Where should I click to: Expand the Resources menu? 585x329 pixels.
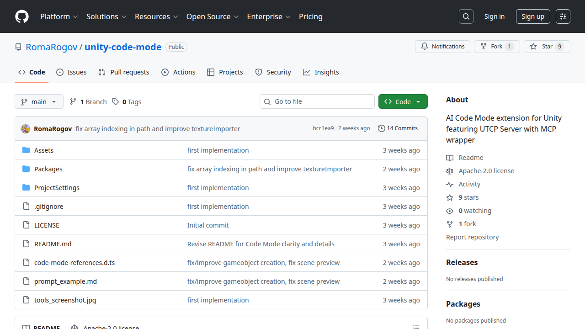click(156, 16)
